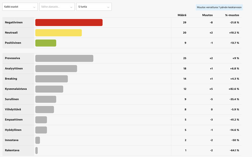Click the +10.2 % change value
The width and height of the screenshot is (252, 157).
(234, 33)
